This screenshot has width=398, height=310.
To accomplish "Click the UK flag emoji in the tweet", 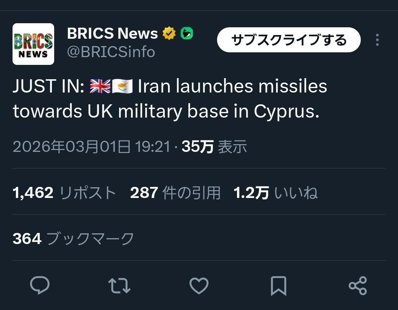I will (100, 87).
